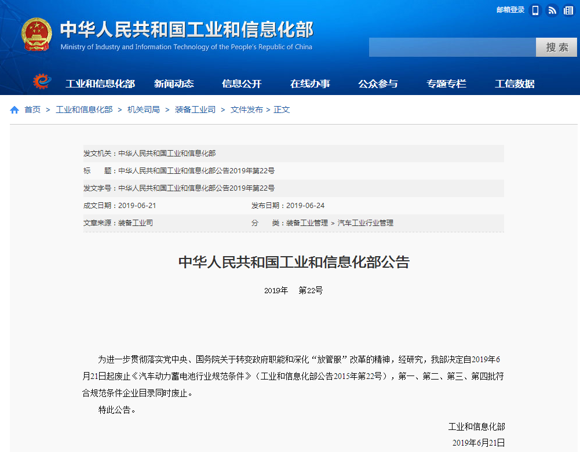The image size is (580, 452).
Task: Click 发布日期 2019-06-24 field
Action: (288, 206)
